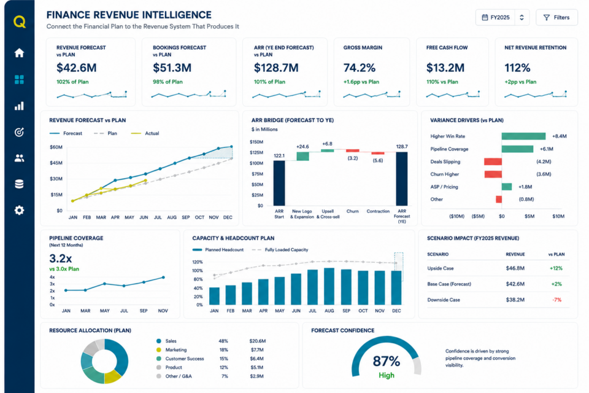Image resolution: width=589 pixels, height=393 pixels.
Task: Click the sparkline in the Gross Margin card
Action: [x=372, y=95]
